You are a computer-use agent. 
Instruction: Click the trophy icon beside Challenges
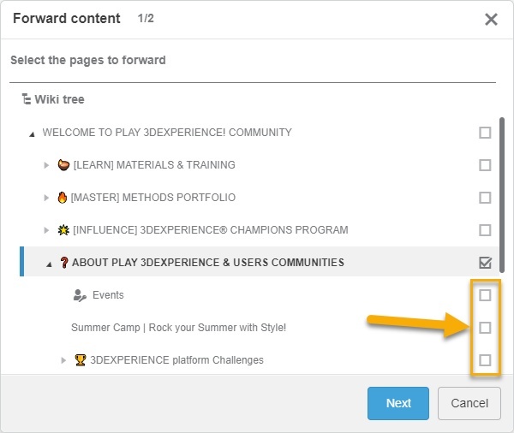tap(81, 360)
